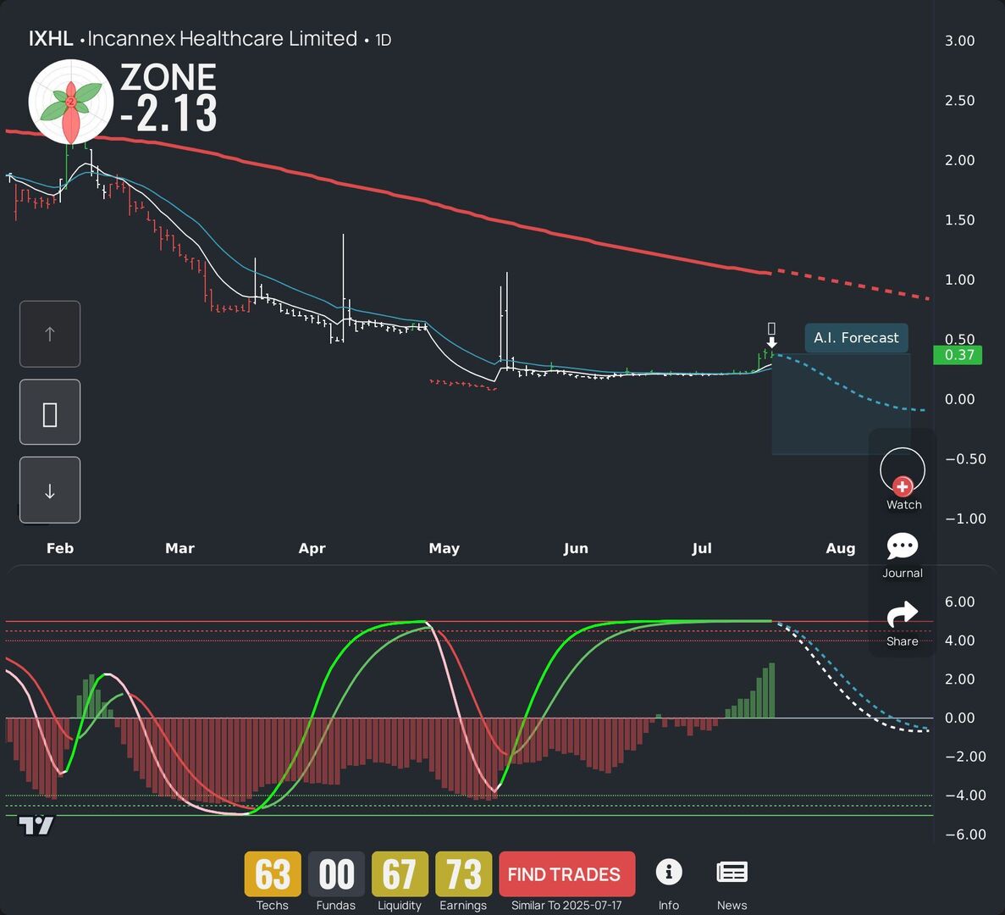
Task: Click the Apr label on time axis
Action: pyautogui.click(x=312, y=548)
